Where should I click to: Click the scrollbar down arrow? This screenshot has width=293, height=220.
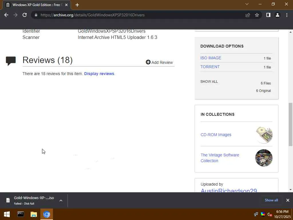(x=290, y=190)
